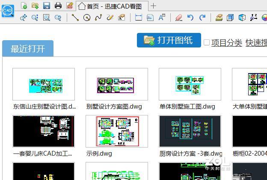Click file name 一套婴儿床CAD加工...
Image resolution: width=267 pixels, height=180 pixels.
[42, 153]
